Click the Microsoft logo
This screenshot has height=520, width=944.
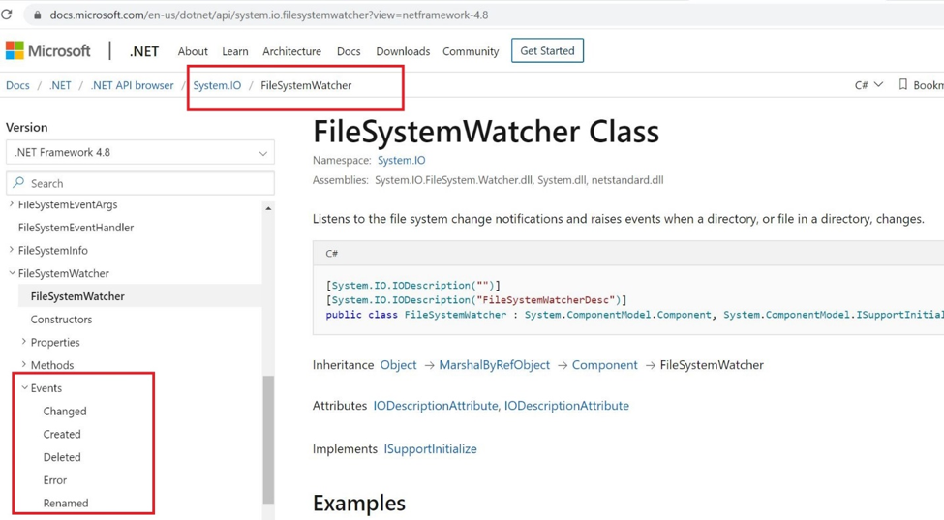tap(48, 50)
